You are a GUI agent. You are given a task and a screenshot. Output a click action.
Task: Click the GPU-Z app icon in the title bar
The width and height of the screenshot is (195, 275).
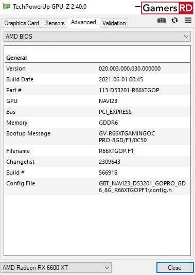[6, 7]
